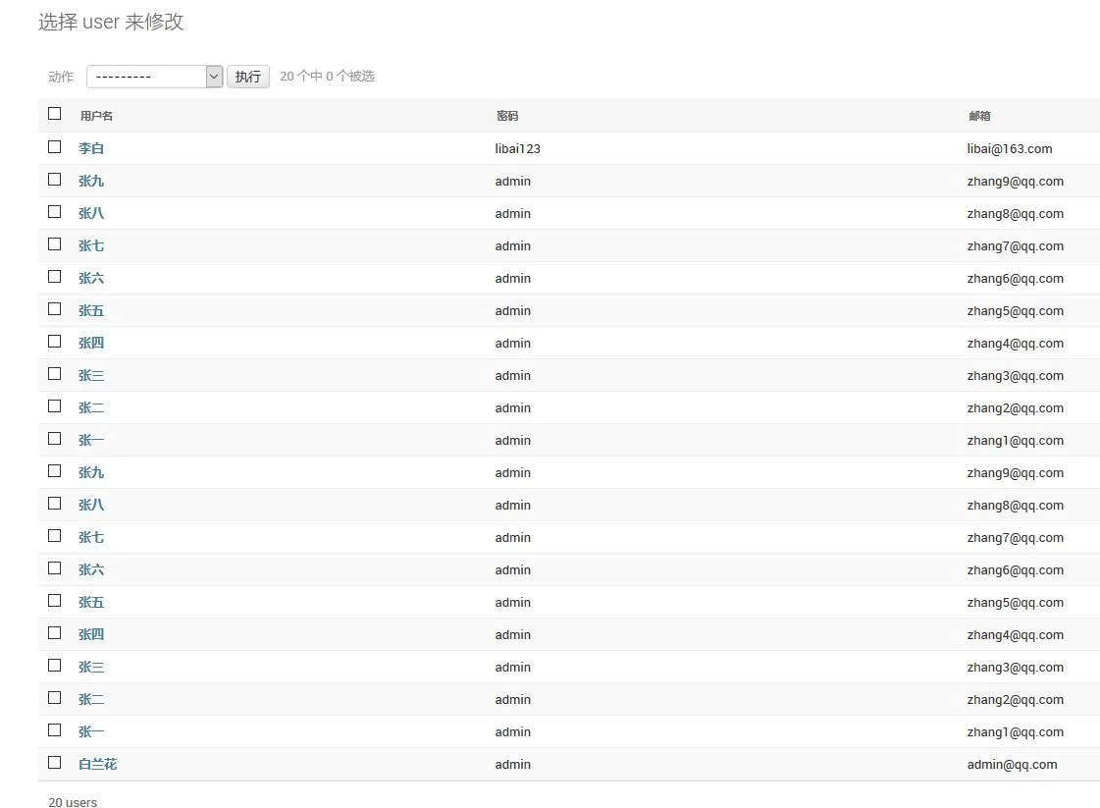This screenshot has width=1100, height=808.
Task: Open the 白兰花 user link
Action: [97, 764]
